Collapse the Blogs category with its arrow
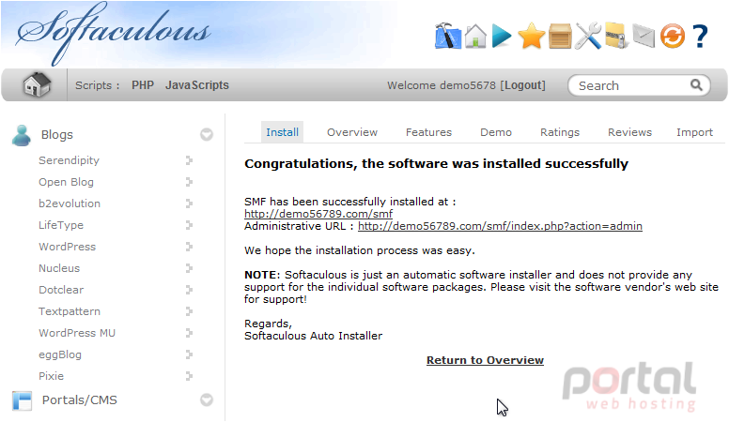 coord(207,135)
